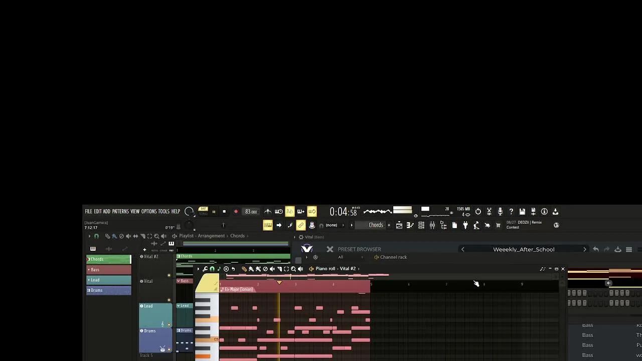Viewport: 642px width, 361px height.
Task: Pause playback with the transport button
Action: point(214,212)
